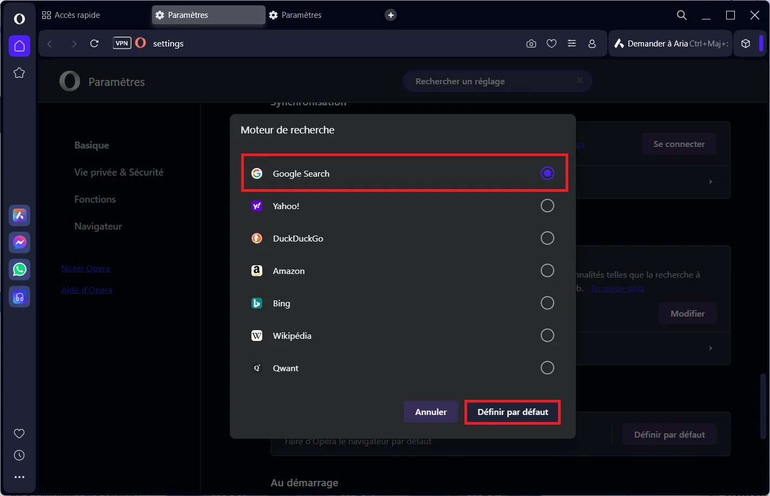Toggle the VPN badge in address bar
The width and height of the screenshot is (770, 496).
coord(122,43)
